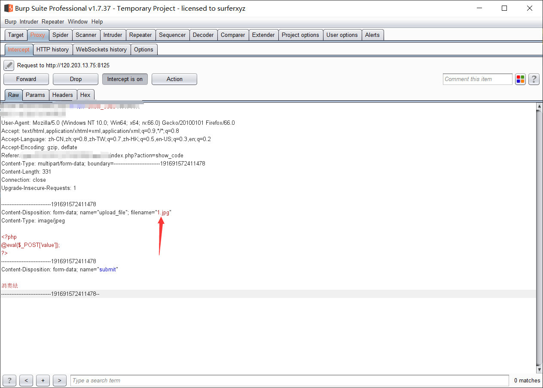543x388 pixels.
Task: Click the plus search options button
Action: (x=43, y=380)
